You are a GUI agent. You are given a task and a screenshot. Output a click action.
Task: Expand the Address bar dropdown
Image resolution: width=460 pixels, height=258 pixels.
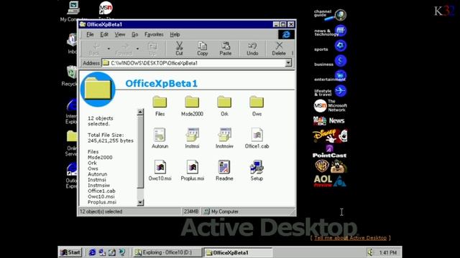288,63
